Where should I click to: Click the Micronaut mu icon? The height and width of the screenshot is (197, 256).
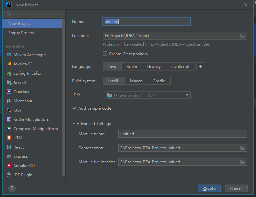tap(9, 101)
